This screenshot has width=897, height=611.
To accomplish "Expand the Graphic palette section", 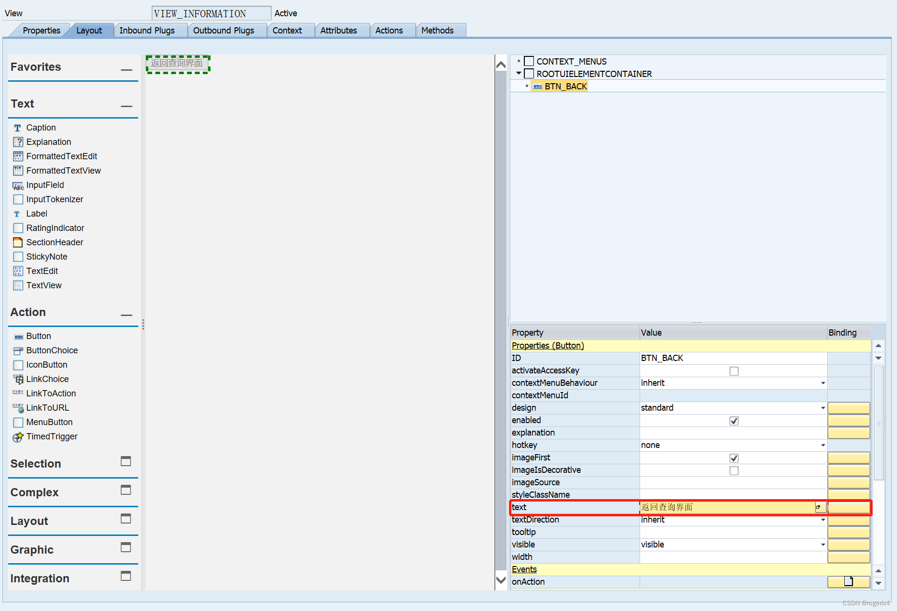I will [x=126, y=547].
